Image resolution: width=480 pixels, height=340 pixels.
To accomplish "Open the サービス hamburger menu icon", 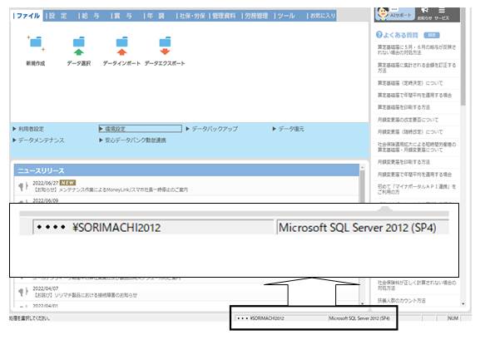I will pos(441,11).
